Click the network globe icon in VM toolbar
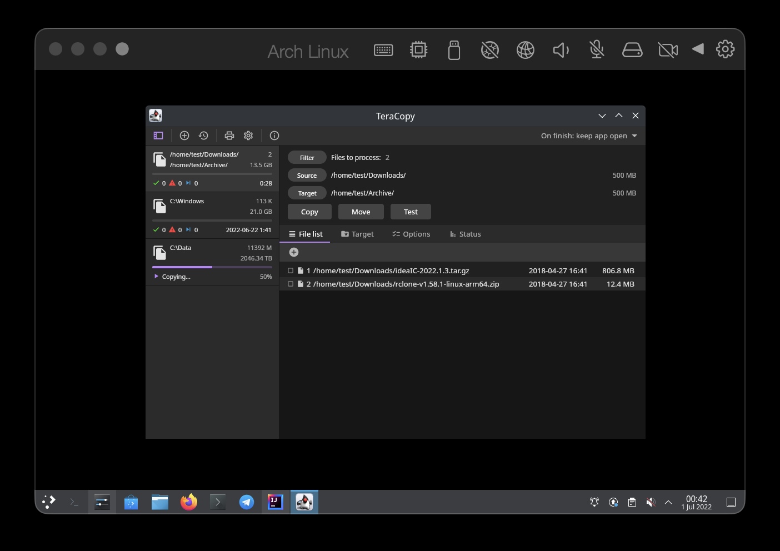The width and height of the screenshot is (780, 551). click(x=526, y=50)
